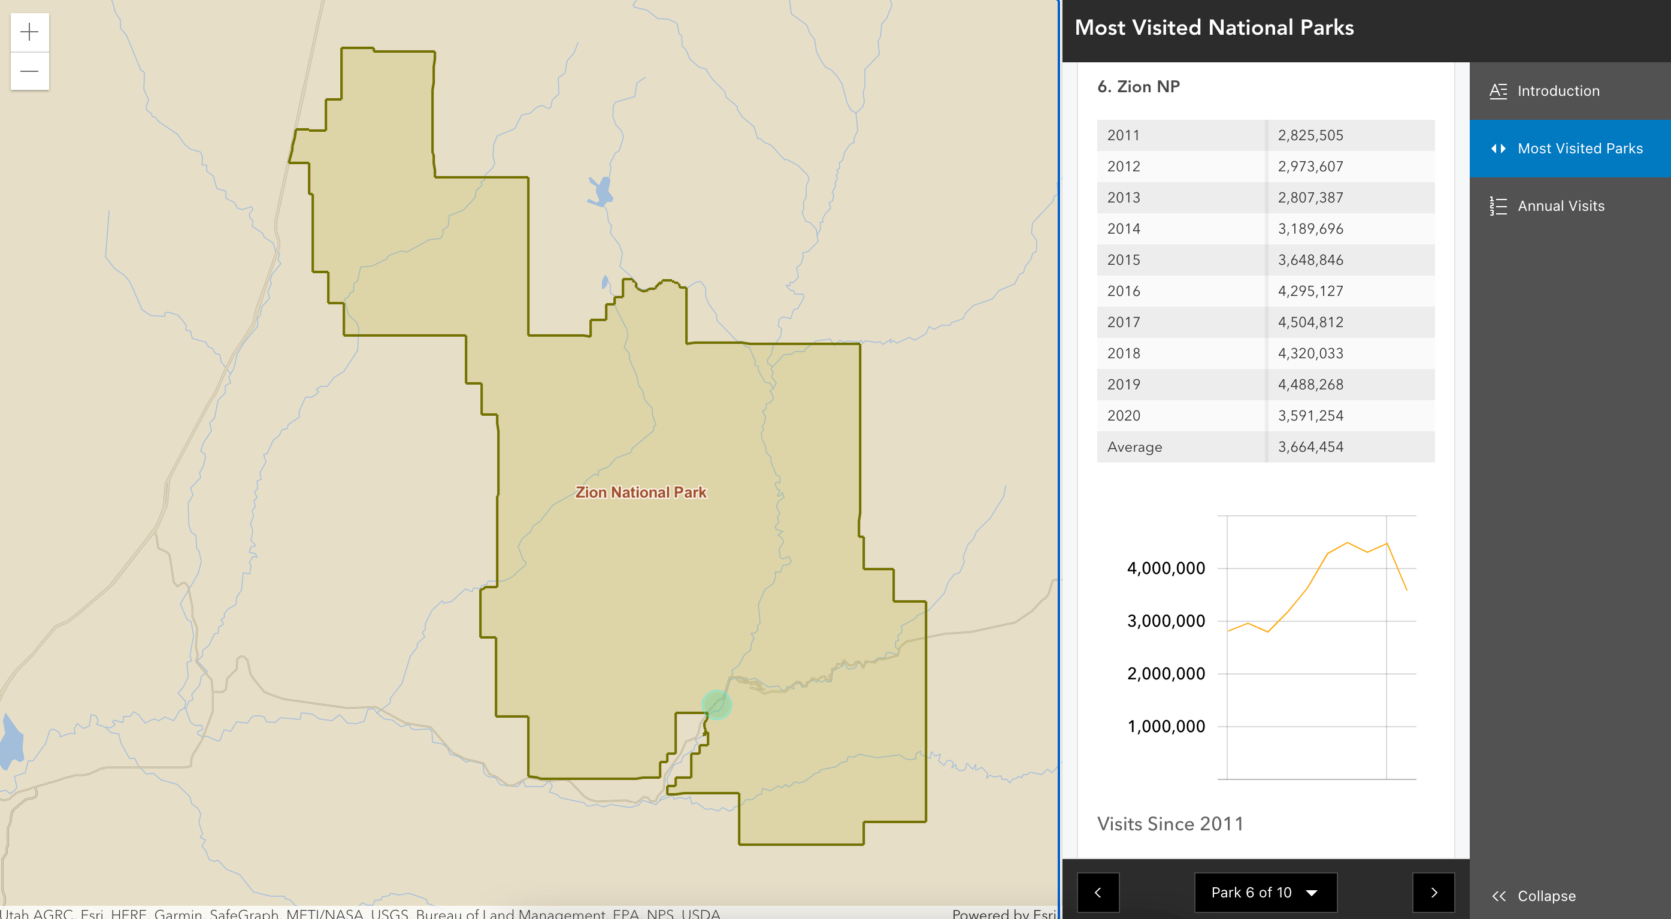1671x919 pixels.
Task: Click the Annual Visits list icon
Action: [1498, 205]
